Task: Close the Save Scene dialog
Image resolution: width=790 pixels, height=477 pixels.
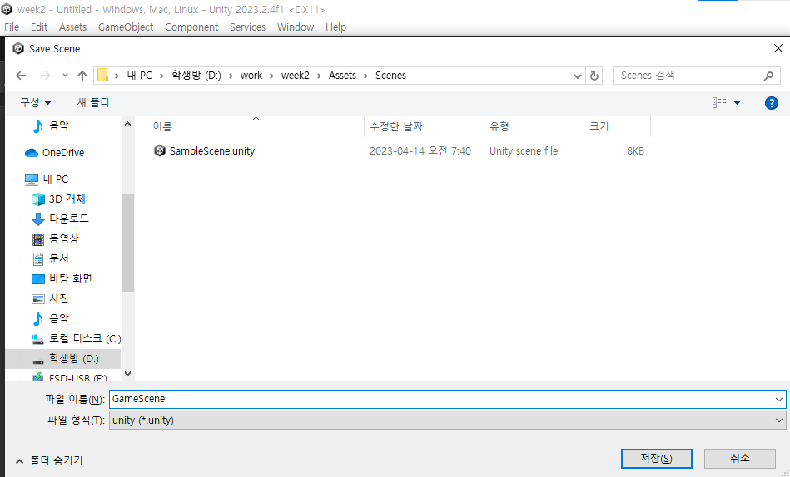Action: (x=778, y=48)
